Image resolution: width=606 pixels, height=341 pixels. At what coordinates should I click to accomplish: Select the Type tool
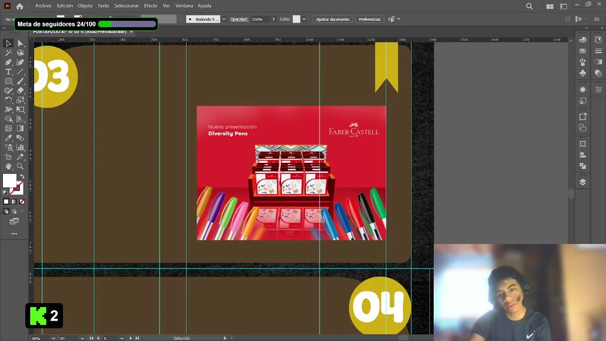9,72
